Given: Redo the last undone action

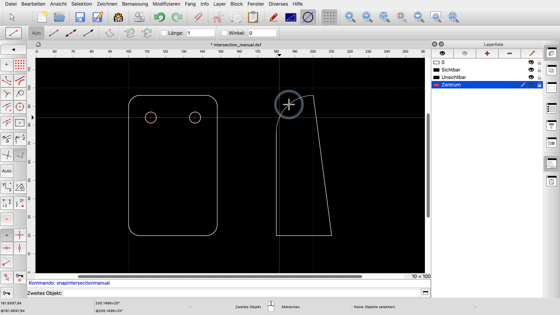Looking at the screenshot, I should (x=177, y=17).
